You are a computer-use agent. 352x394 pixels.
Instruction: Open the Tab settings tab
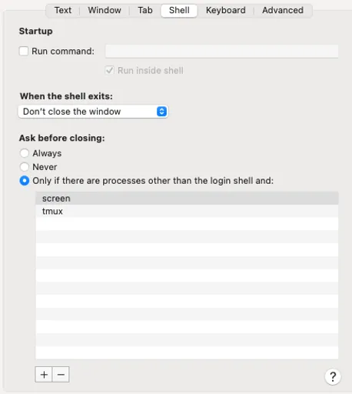point(145,10)
